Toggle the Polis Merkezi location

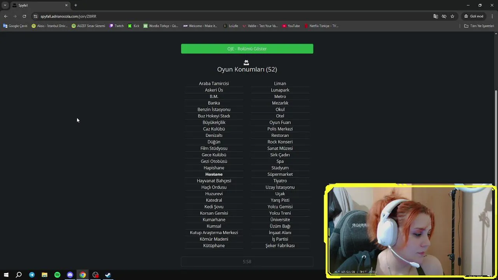(280, 129)
